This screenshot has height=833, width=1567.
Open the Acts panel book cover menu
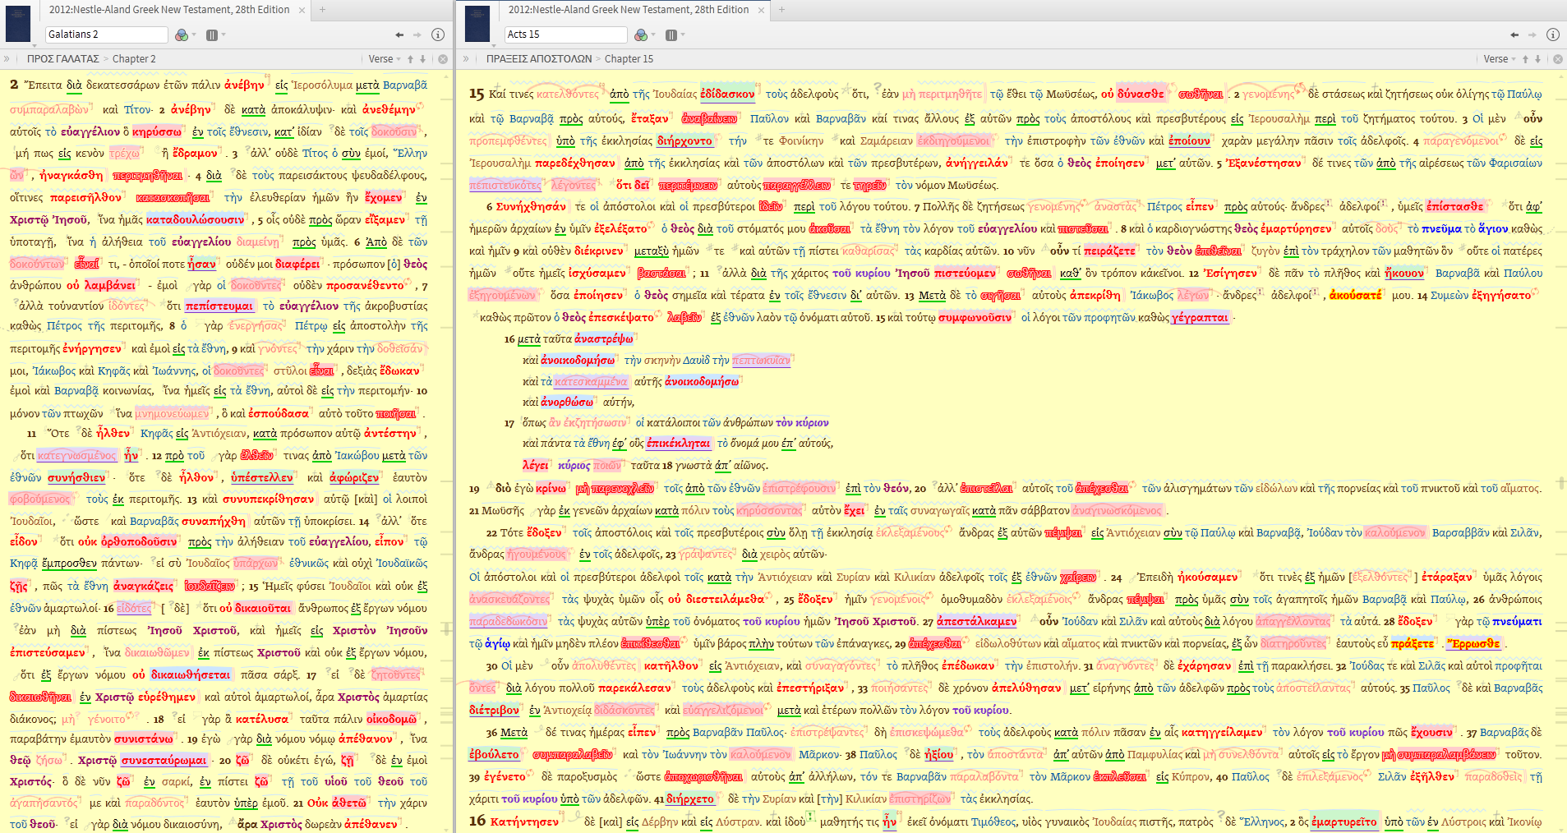(477, 24)
